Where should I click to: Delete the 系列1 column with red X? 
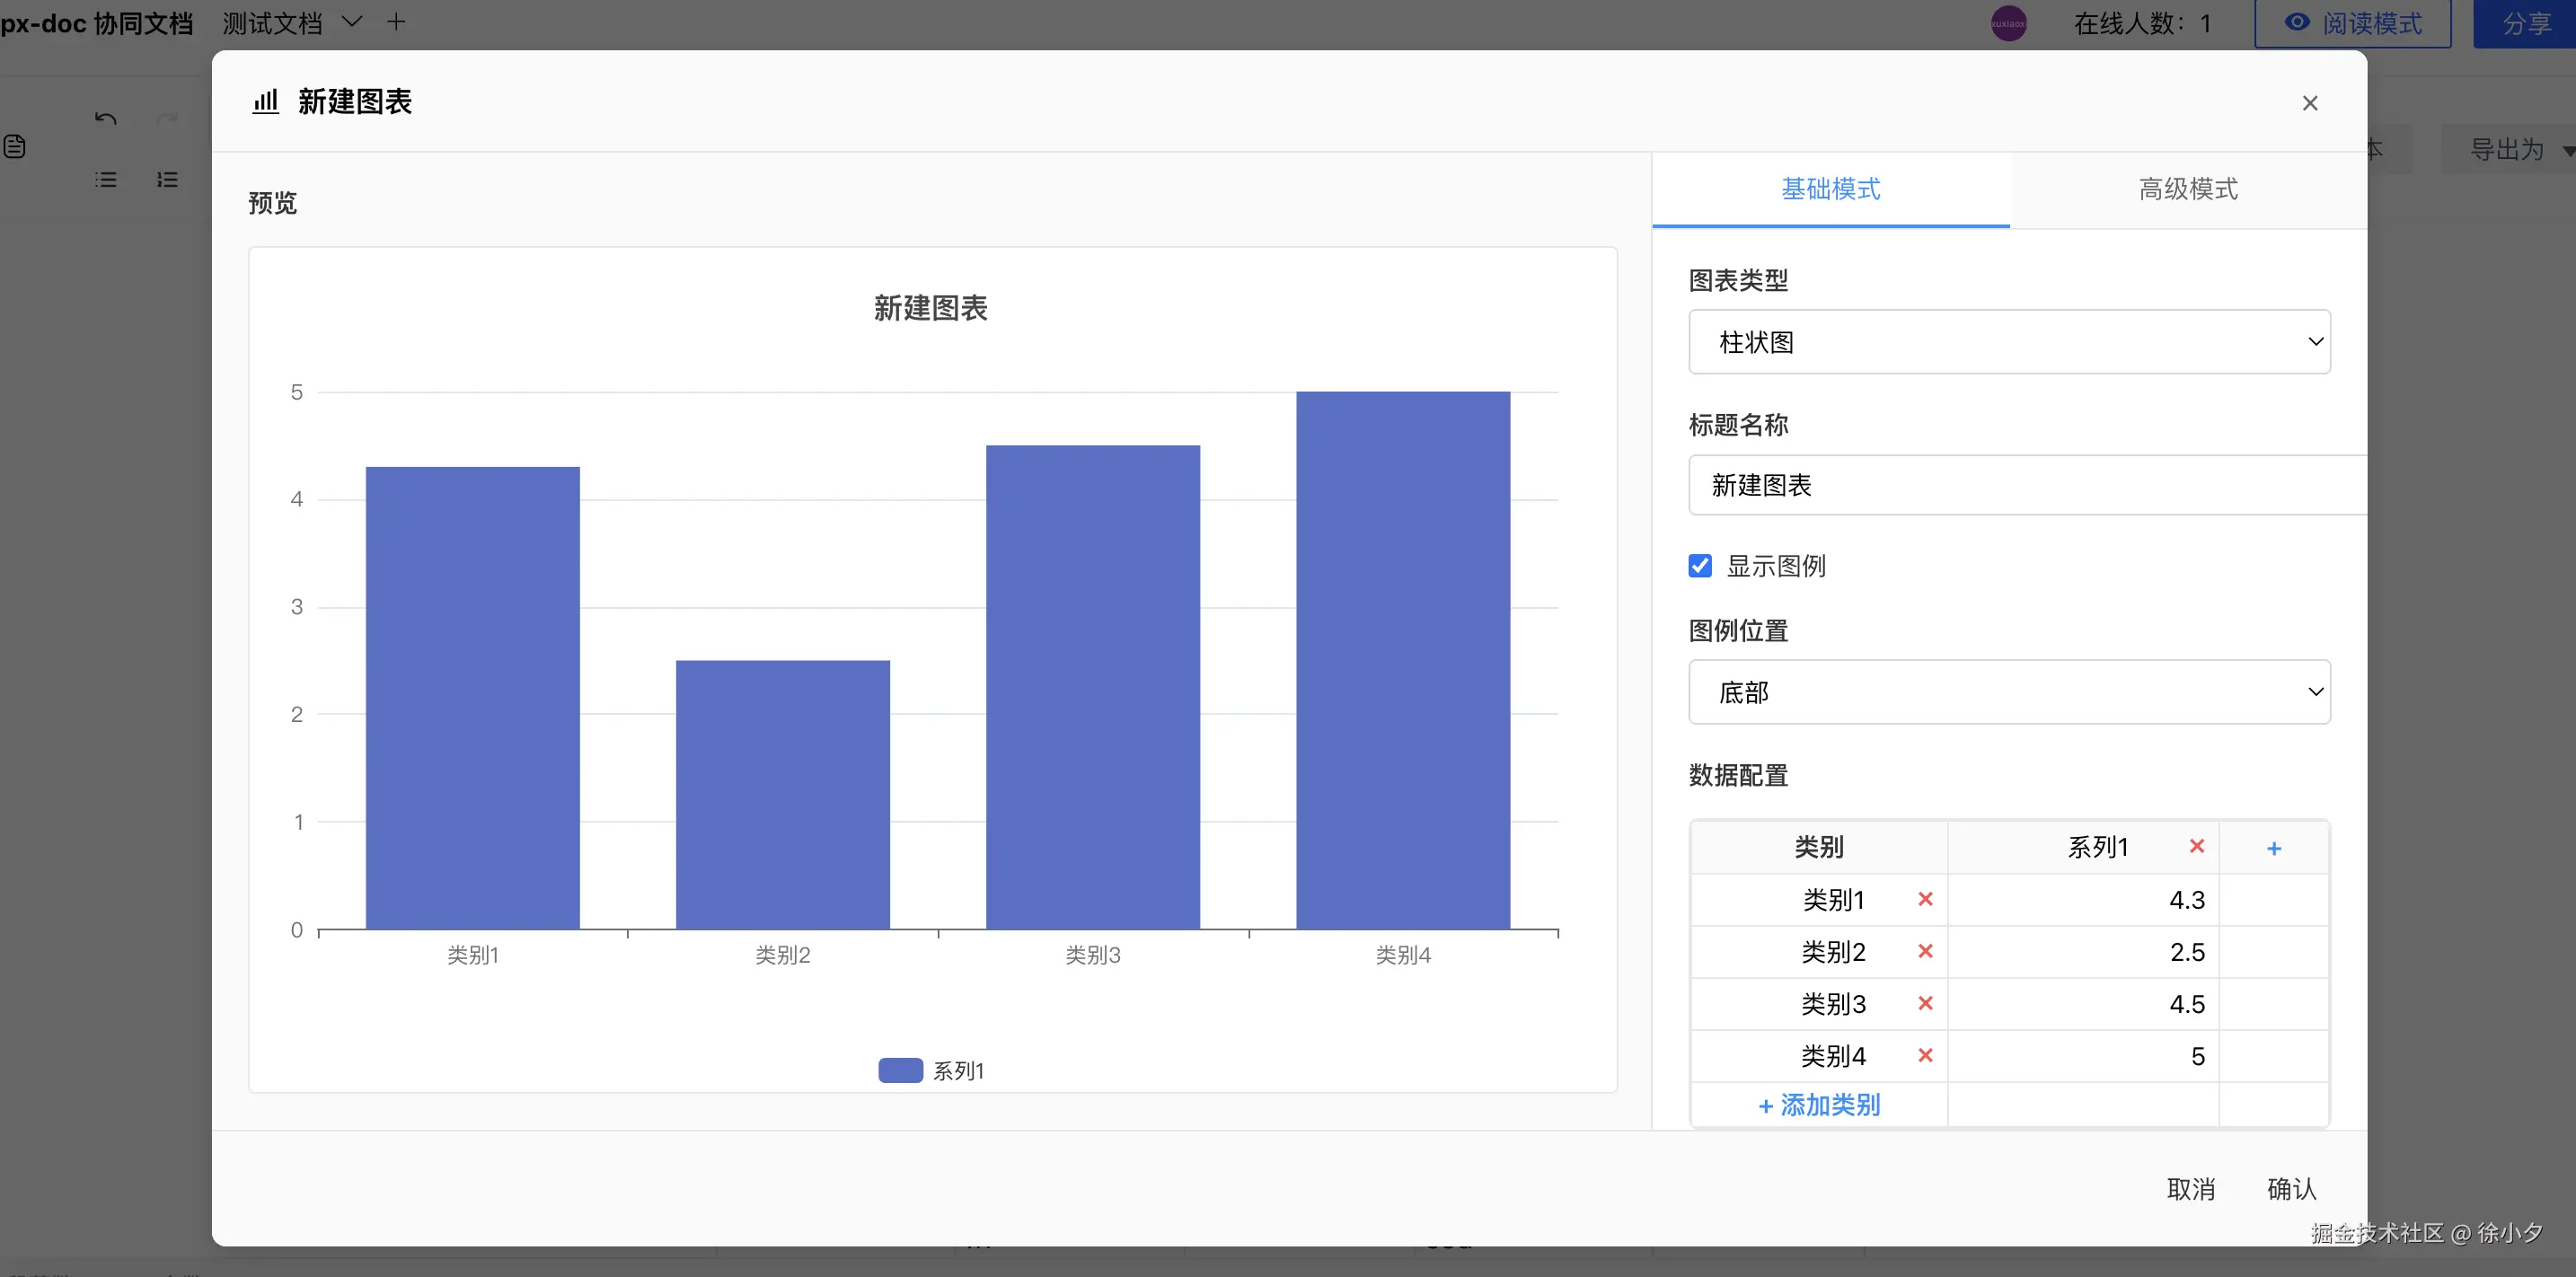click(2196, 846)
